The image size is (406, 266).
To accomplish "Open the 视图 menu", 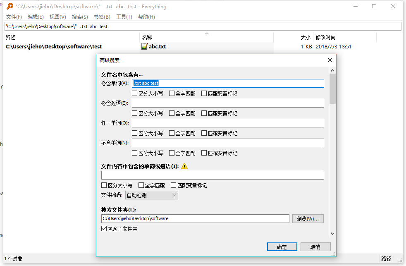I will click(x=57, y=17).
